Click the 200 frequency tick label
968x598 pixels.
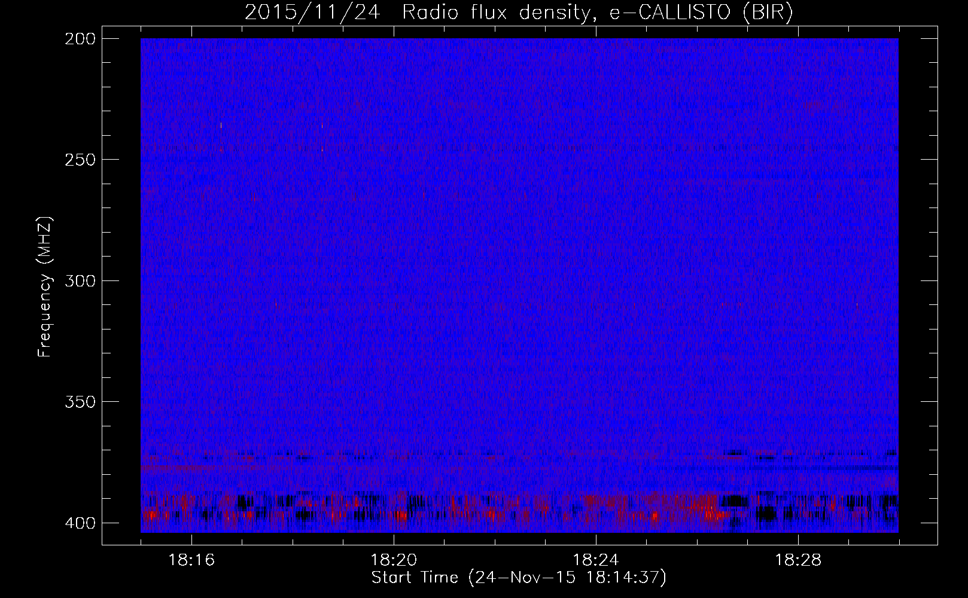80,39
